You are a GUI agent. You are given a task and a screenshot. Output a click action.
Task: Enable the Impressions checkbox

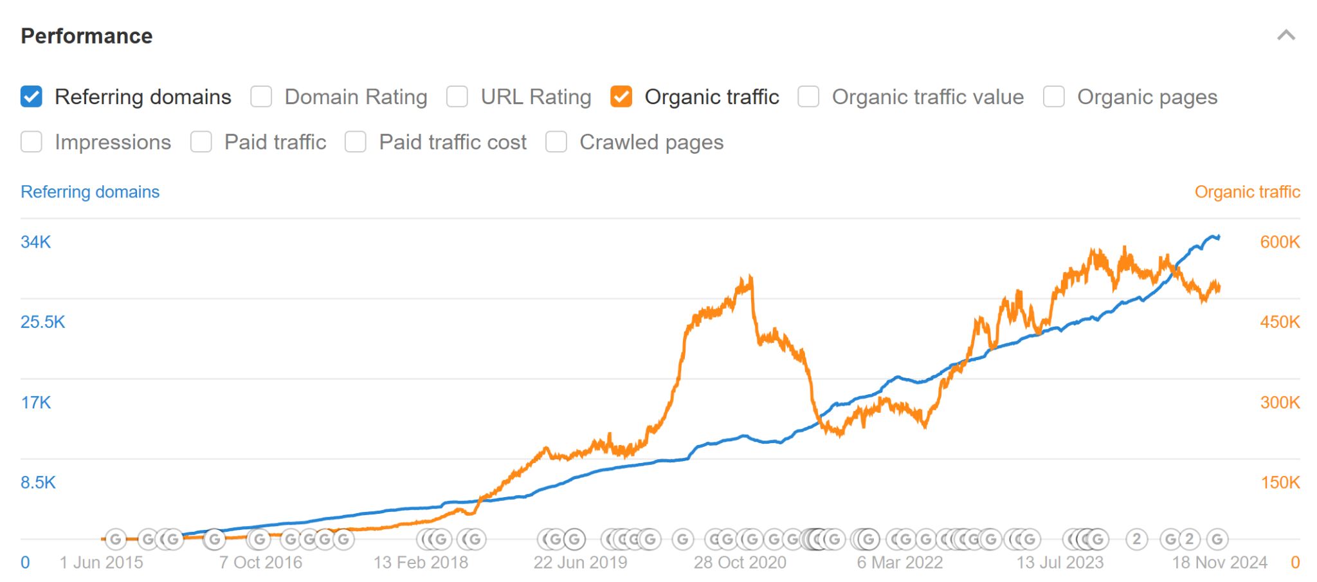coord(31,142)
